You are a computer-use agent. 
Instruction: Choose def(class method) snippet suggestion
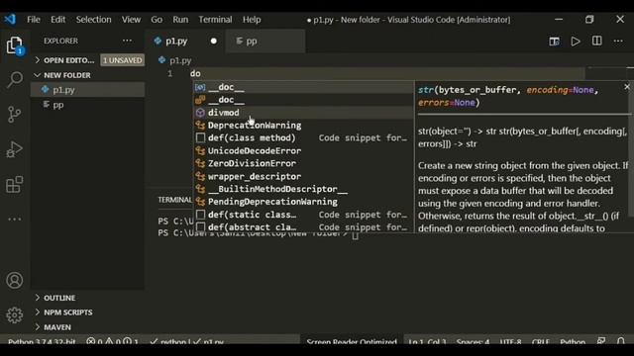[x=303, y=138]
